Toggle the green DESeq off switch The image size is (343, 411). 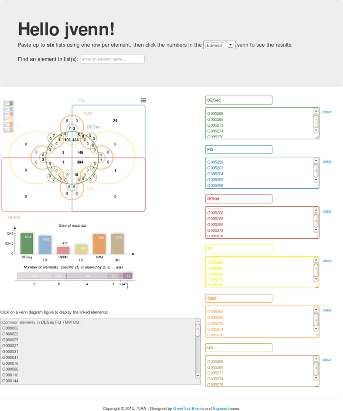[9, 103]
